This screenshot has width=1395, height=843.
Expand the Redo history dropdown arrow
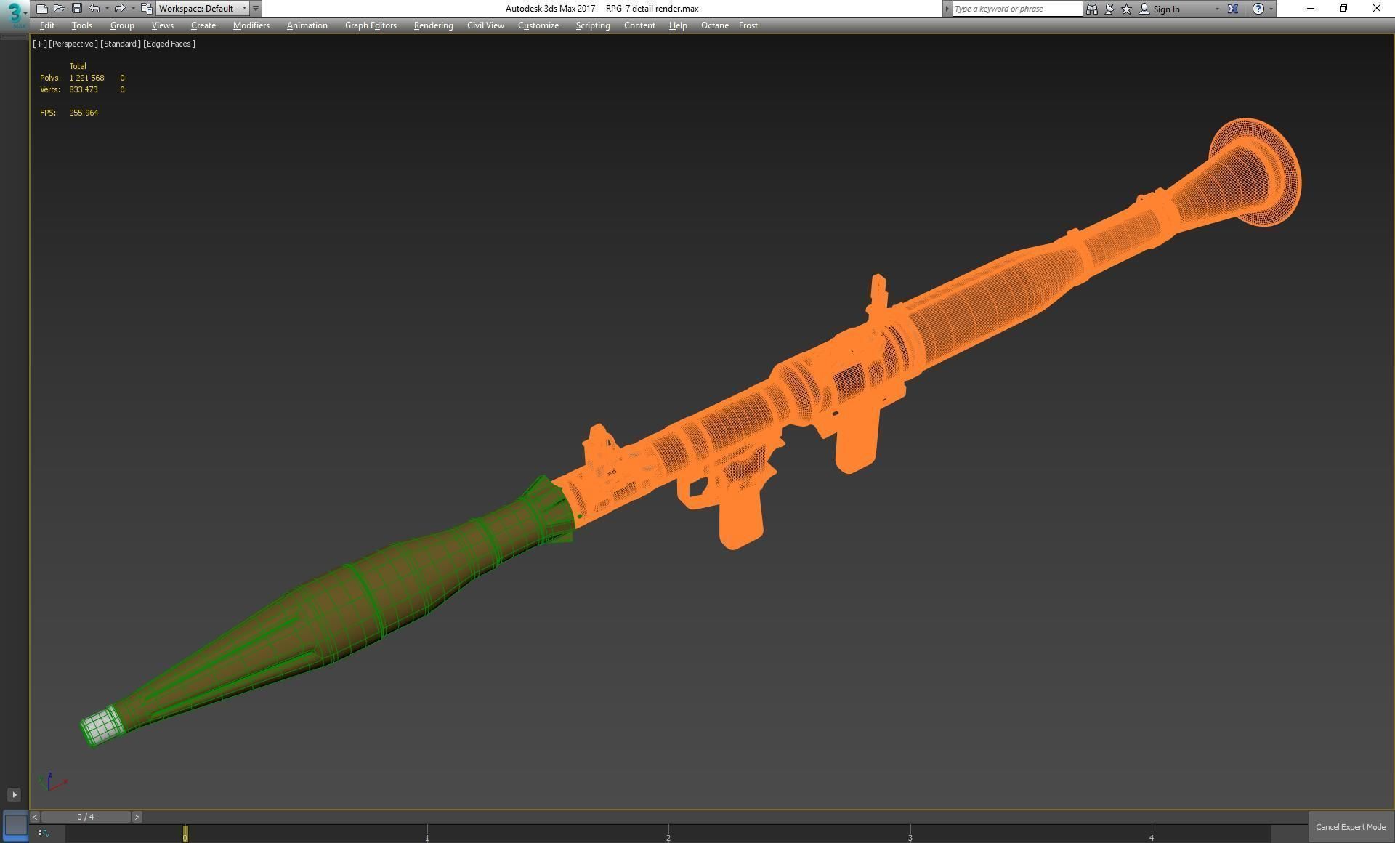pyautogui.click(x=132, y=9)
